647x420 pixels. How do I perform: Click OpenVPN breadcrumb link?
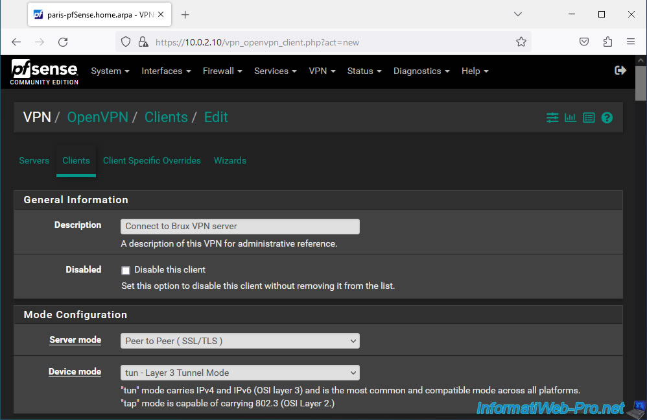[98, 117]
